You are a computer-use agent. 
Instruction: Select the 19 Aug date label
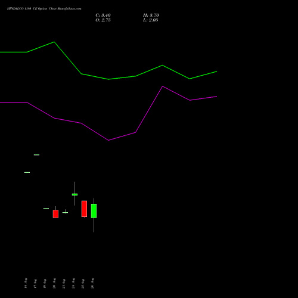45,283
